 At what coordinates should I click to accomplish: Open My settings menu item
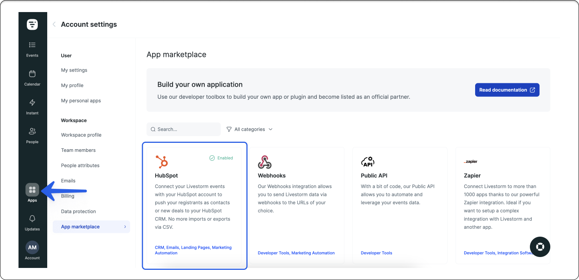pos(74,70)
